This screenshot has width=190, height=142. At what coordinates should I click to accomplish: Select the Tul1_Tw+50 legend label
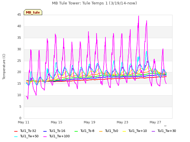click(29, 136)
